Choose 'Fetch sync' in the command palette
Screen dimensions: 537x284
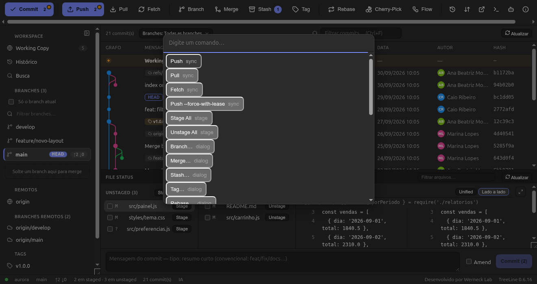coord(184,90)
